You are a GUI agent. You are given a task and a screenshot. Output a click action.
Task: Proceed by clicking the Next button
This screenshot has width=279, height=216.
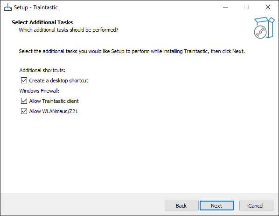click(x=216, y=206)
